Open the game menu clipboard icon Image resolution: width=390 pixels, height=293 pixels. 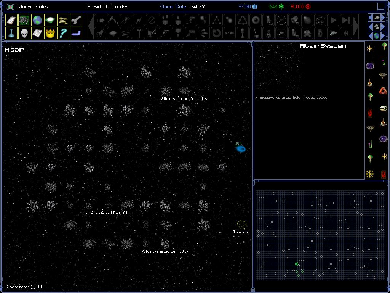[x=11, y=20]
